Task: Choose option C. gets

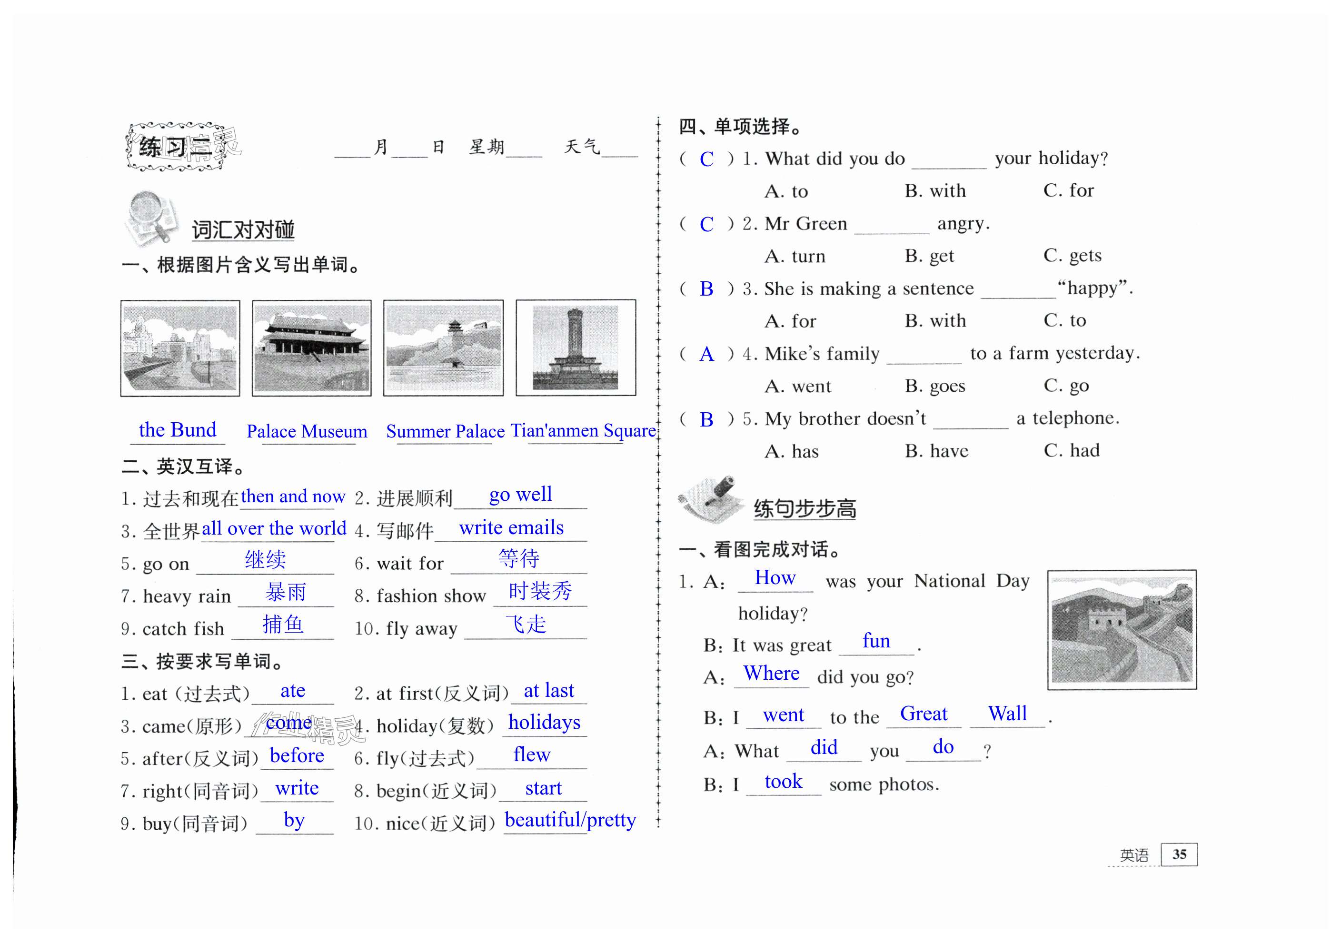Action: pyautogui.click(x=1073, y=256)
